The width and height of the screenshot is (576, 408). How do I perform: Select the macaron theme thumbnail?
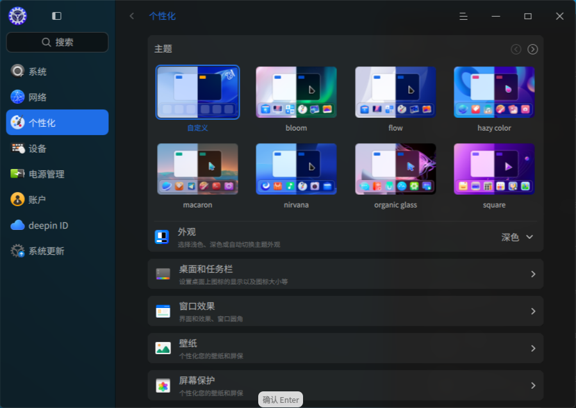point(197,169)
